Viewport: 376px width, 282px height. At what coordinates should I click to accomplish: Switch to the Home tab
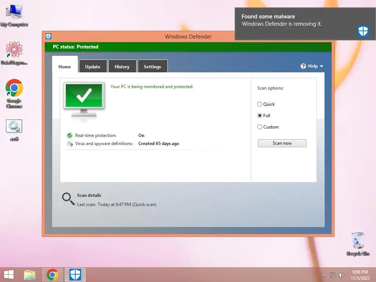[x=65, y=64]
